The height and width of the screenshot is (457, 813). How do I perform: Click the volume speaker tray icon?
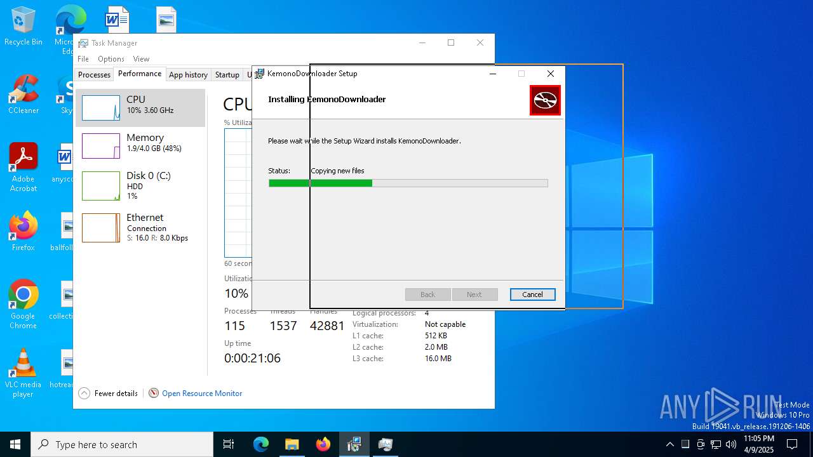[x=731, y=444]
